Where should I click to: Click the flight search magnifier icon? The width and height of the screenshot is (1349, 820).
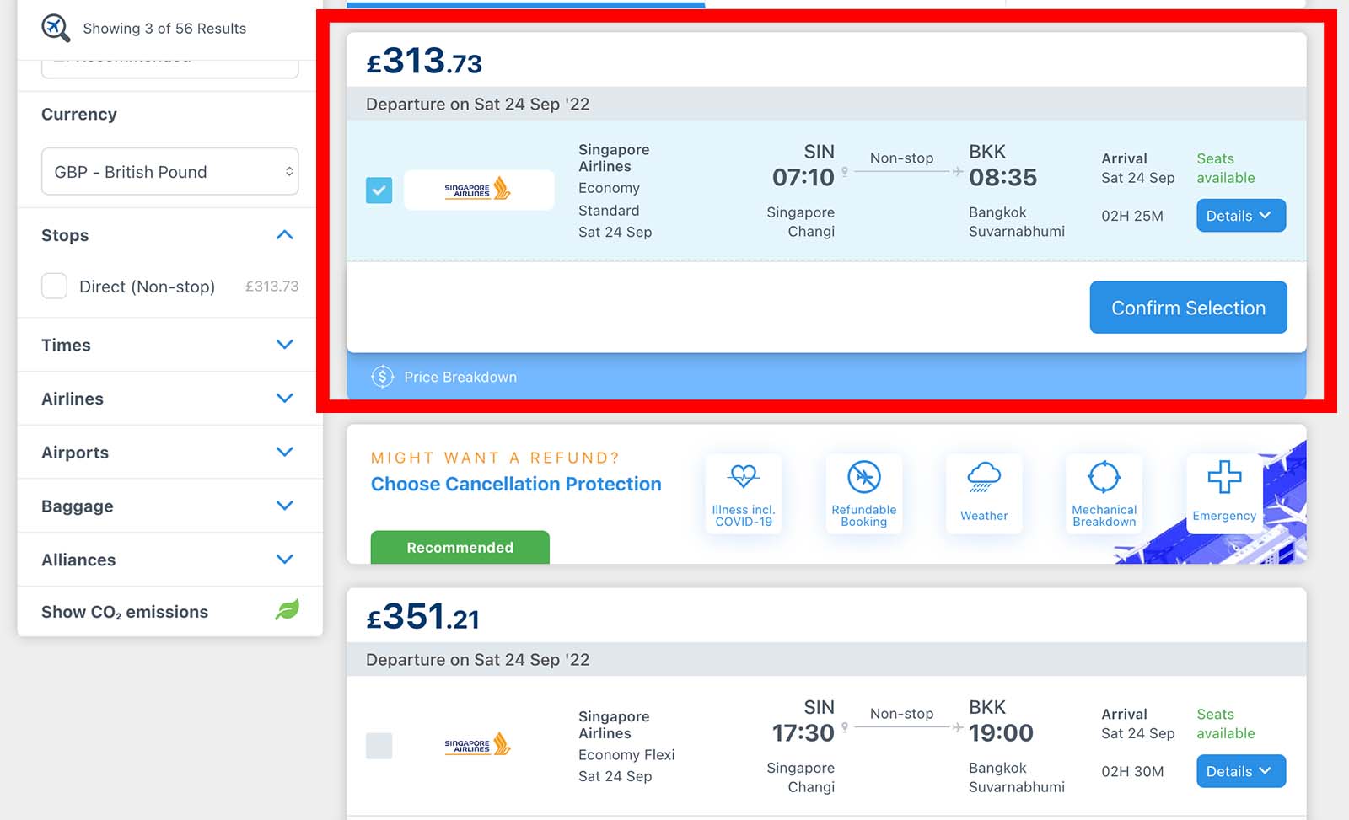(x=56, y=28)
